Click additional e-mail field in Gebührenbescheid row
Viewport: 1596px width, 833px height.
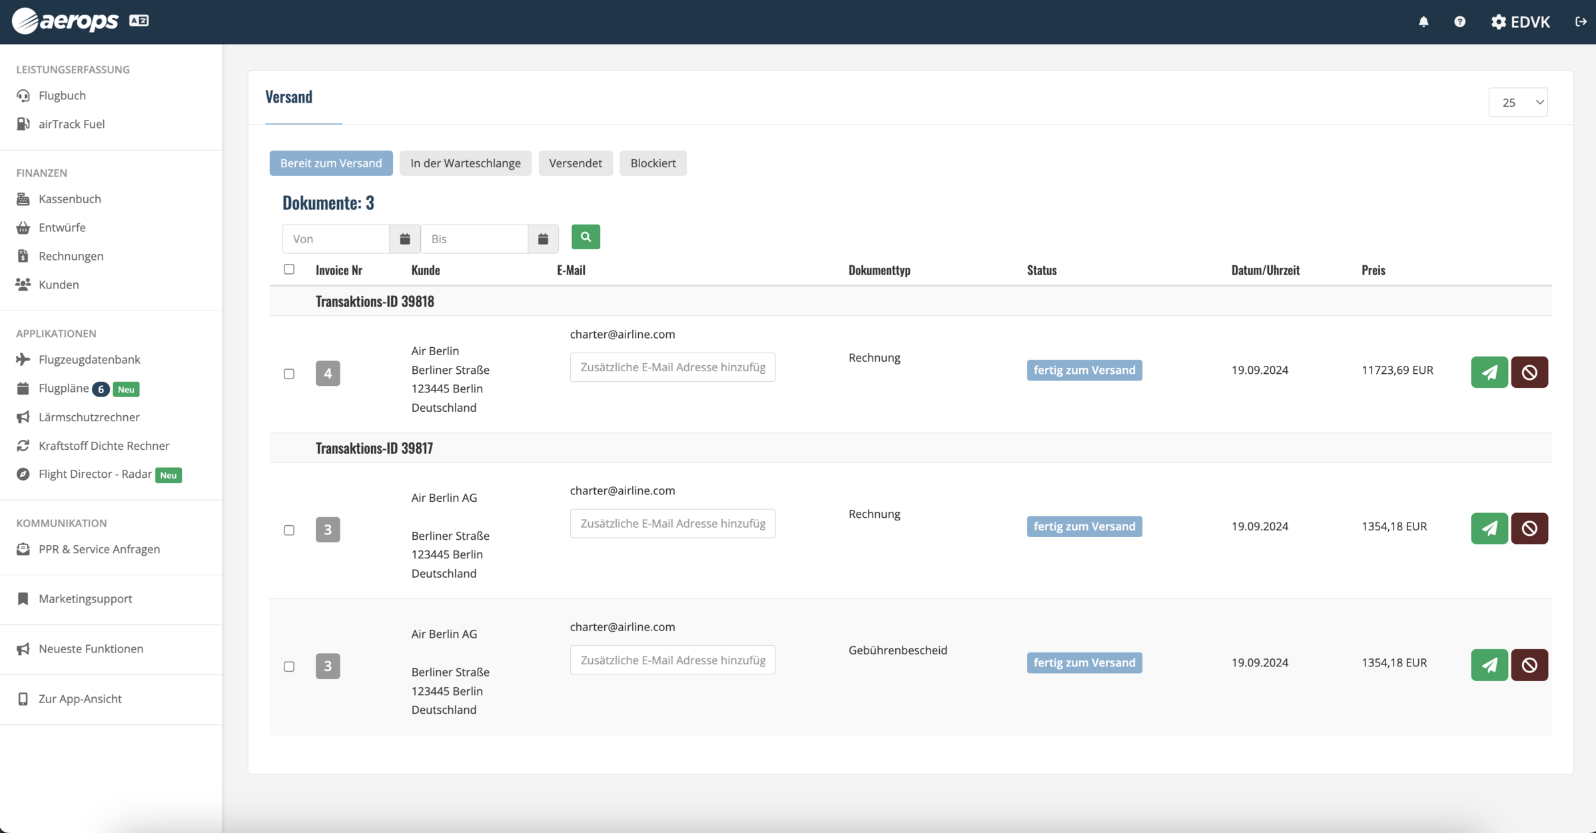tap(673, 660)
